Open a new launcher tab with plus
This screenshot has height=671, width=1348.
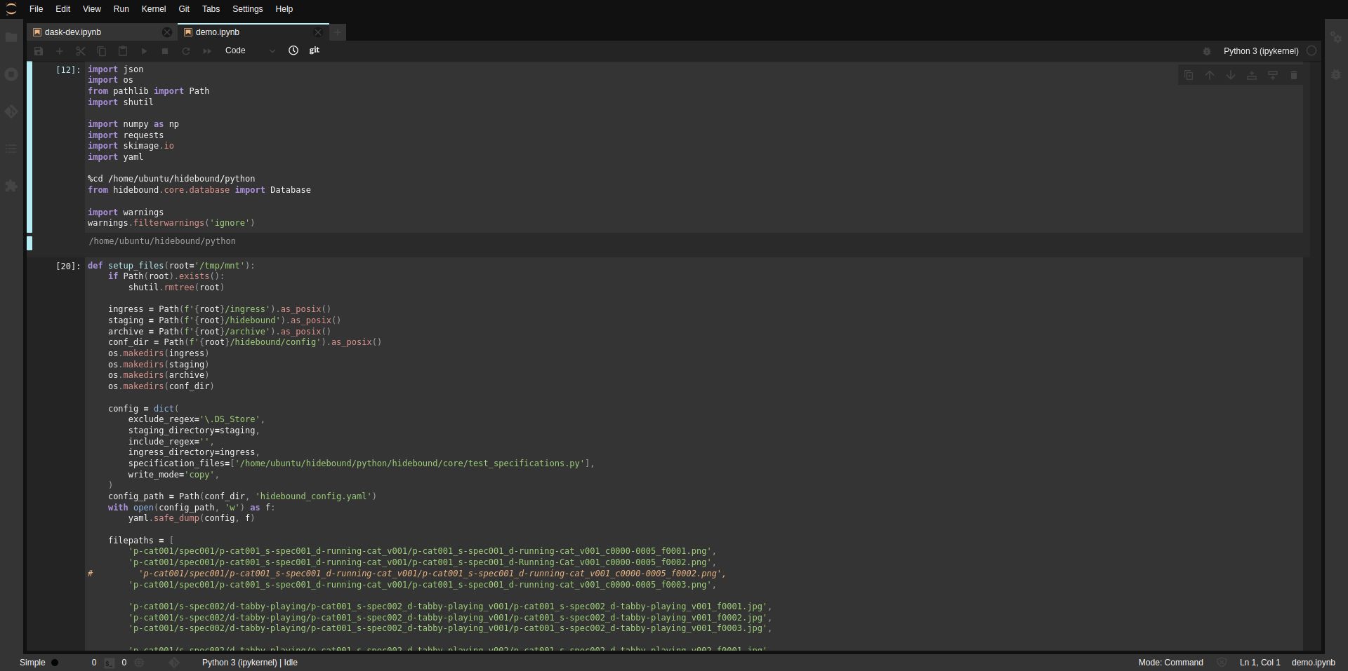[x=337, y=32]
